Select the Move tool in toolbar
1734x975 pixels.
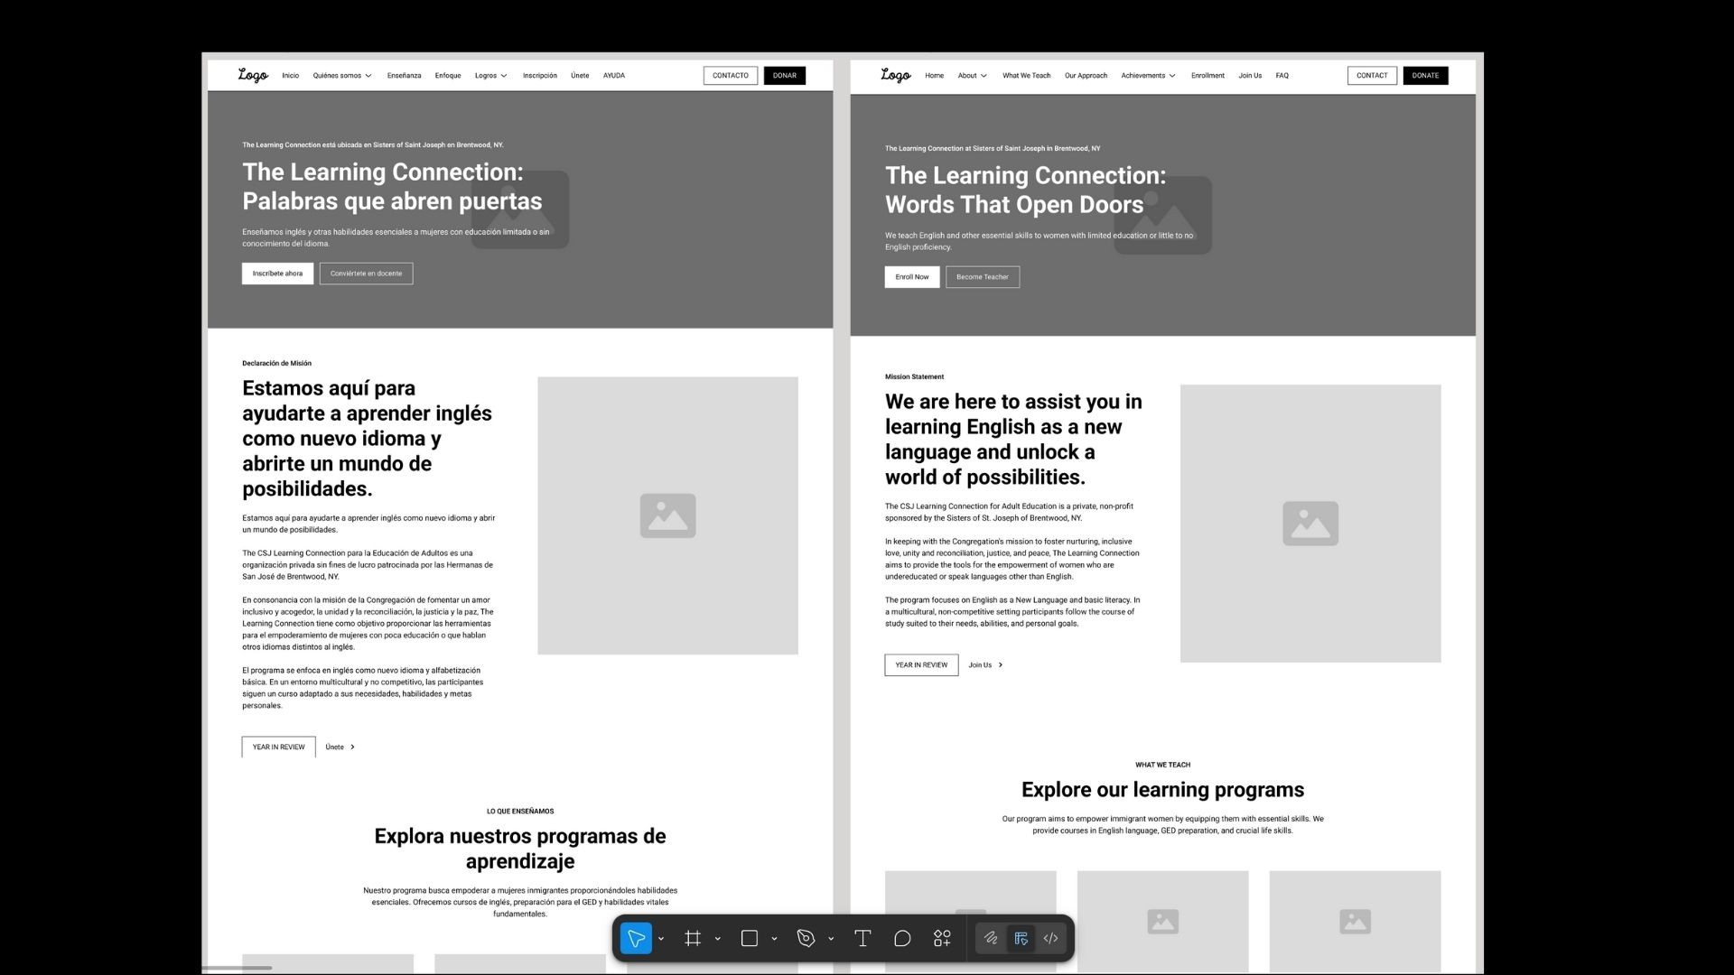[x=636, y=939]
